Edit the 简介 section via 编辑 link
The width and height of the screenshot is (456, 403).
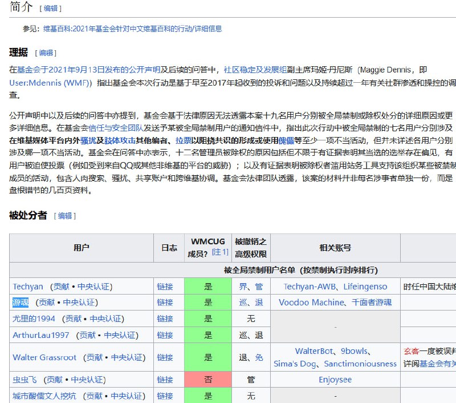pos(50,9)
